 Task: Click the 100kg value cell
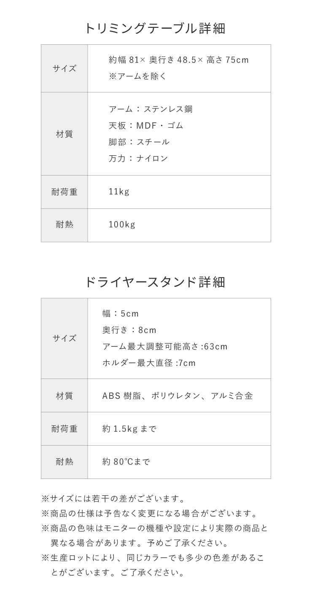[122, 225]
